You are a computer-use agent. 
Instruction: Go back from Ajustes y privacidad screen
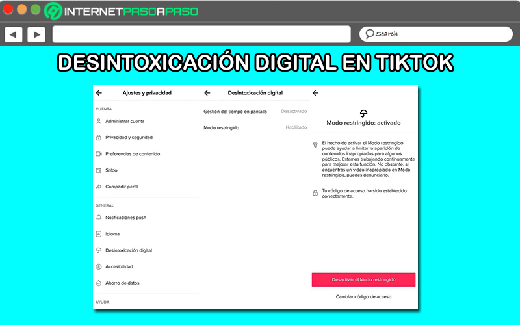tap(99, 93)
